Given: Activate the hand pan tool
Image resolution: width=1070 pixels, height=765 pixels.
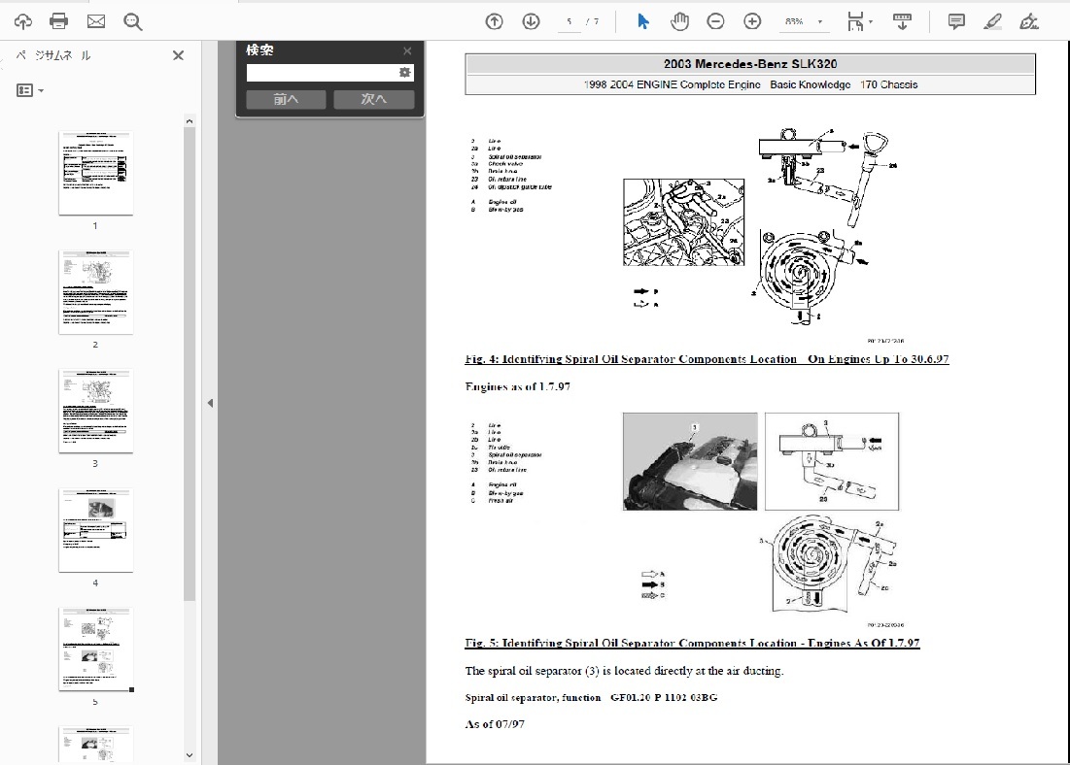Looking at the screenshot, I should pos(679,21).
